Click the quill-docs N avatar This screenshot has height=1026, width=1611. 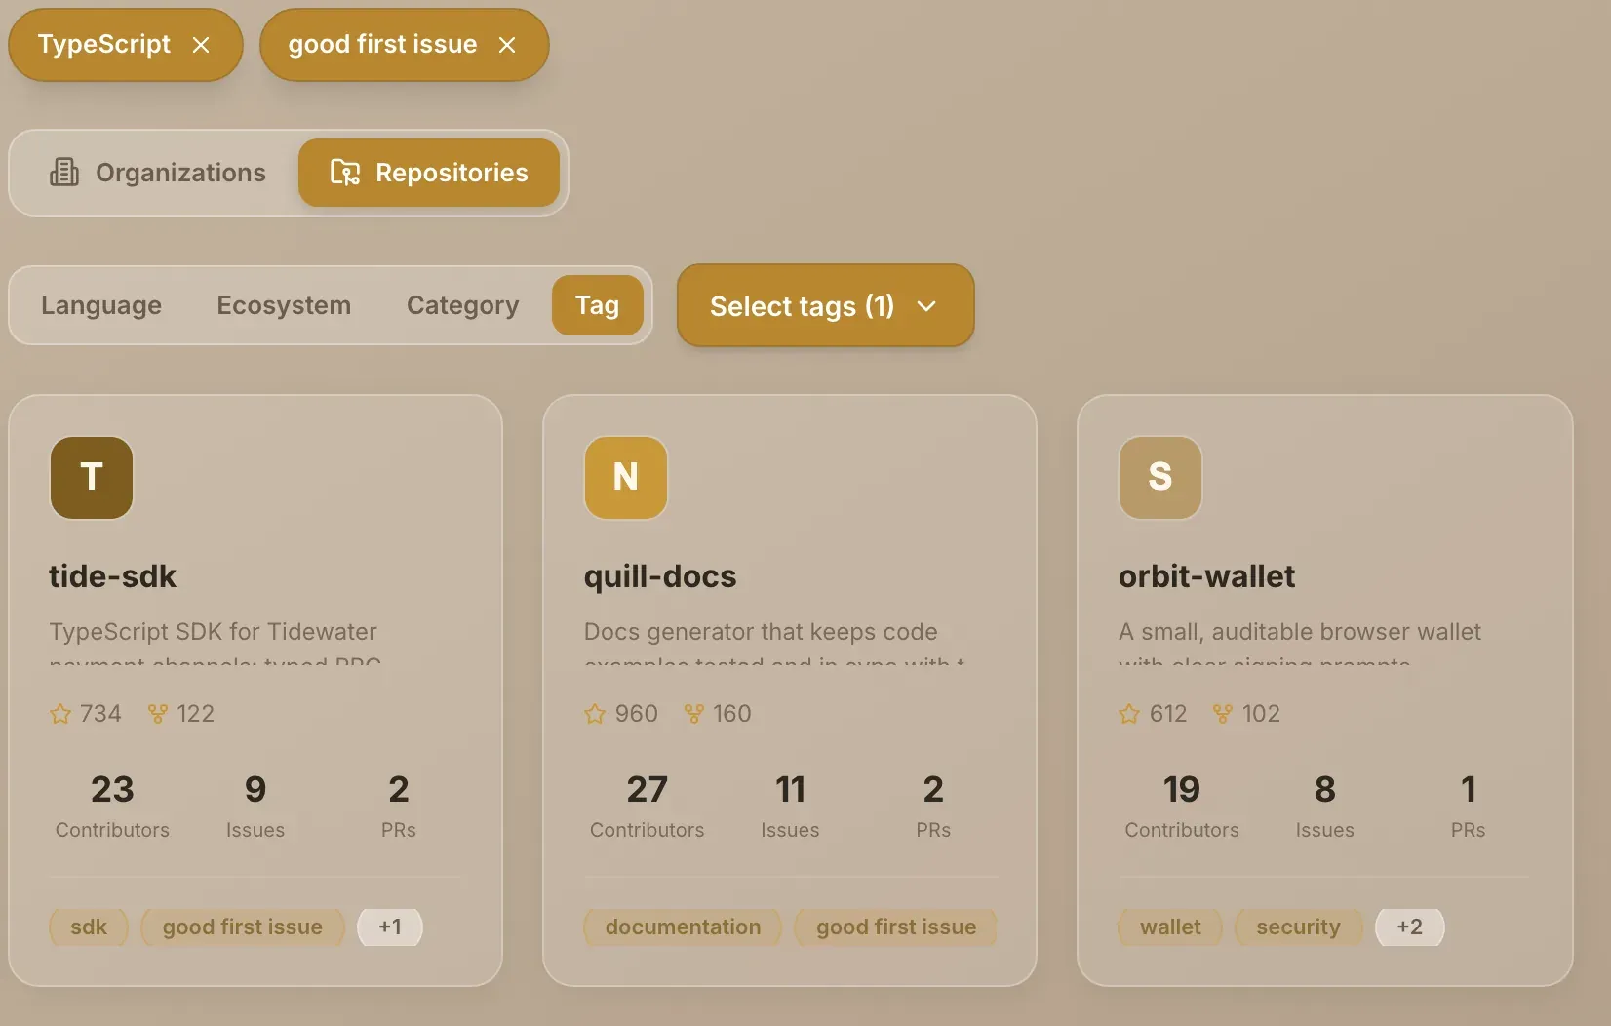coord(626,478)
